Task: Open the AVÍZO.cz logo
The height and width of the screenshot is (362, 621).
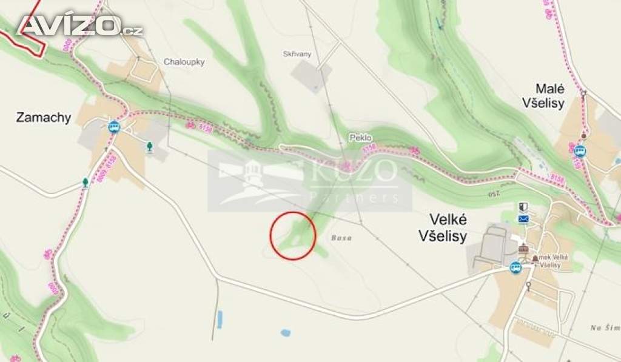Action: pos(80,25)
